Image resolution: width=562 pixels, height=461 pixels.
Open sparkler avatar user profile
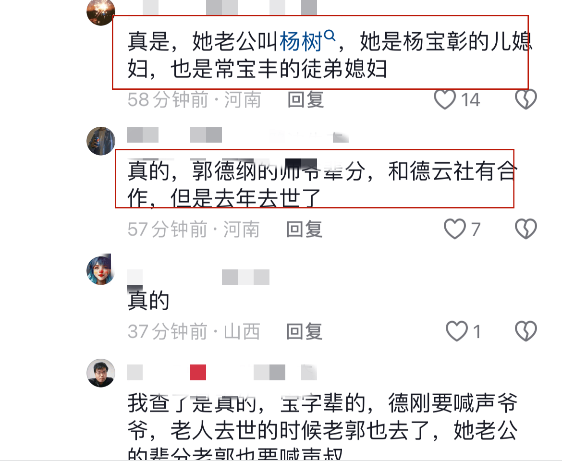click(x=101, y=12)
